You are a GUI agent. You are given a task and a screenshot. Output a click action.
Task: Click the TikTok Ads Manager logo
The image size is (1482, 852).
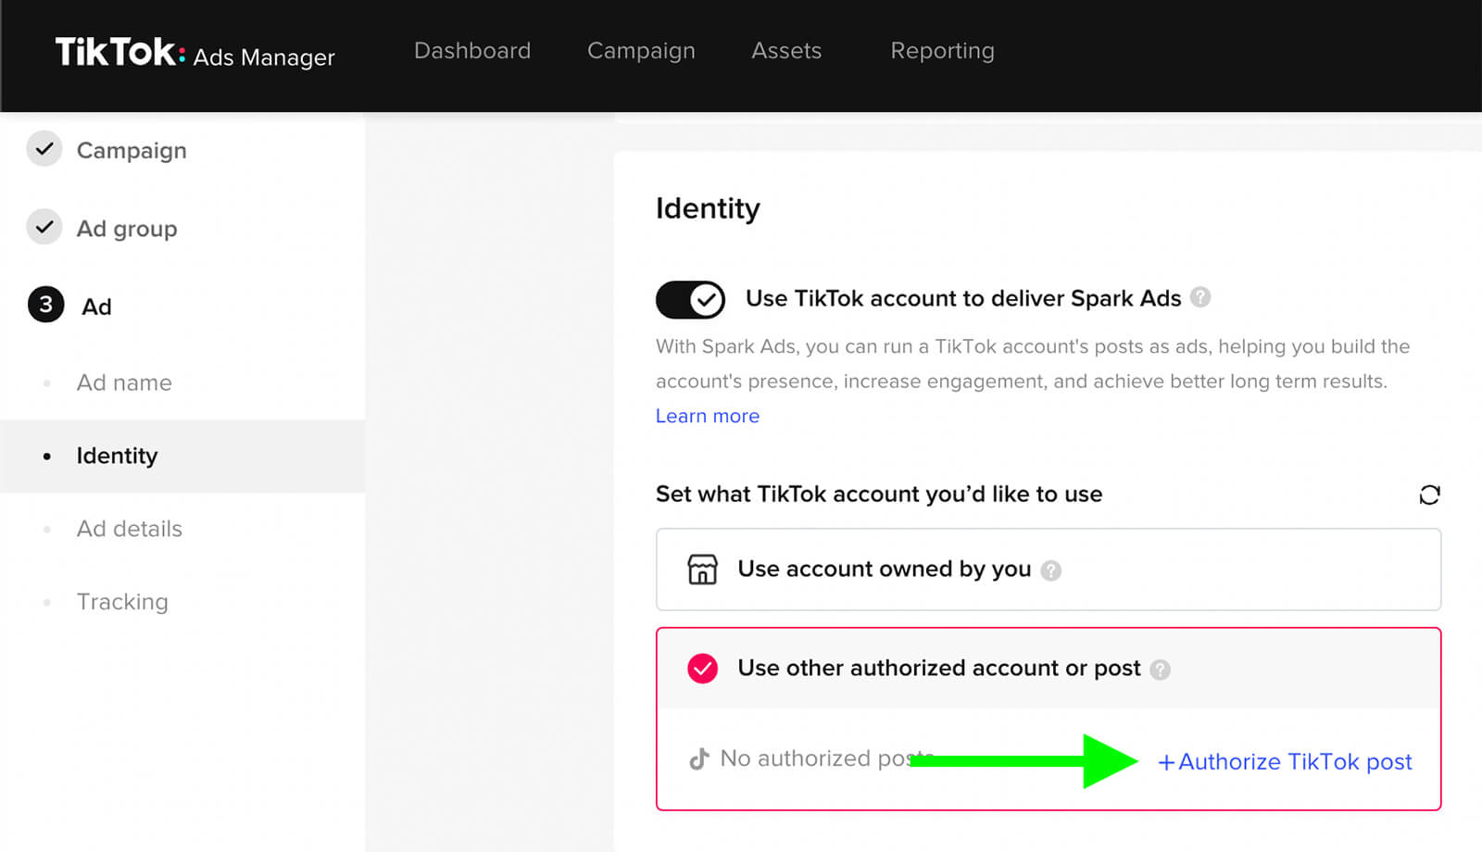[x=195, y=53]
